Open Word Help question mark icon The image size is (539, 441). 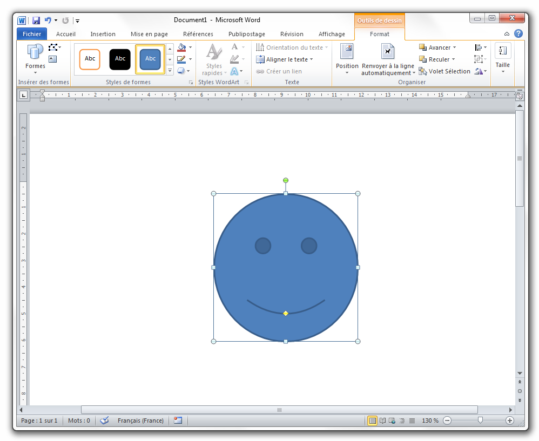pyautogui.click(x=518, y=33)
